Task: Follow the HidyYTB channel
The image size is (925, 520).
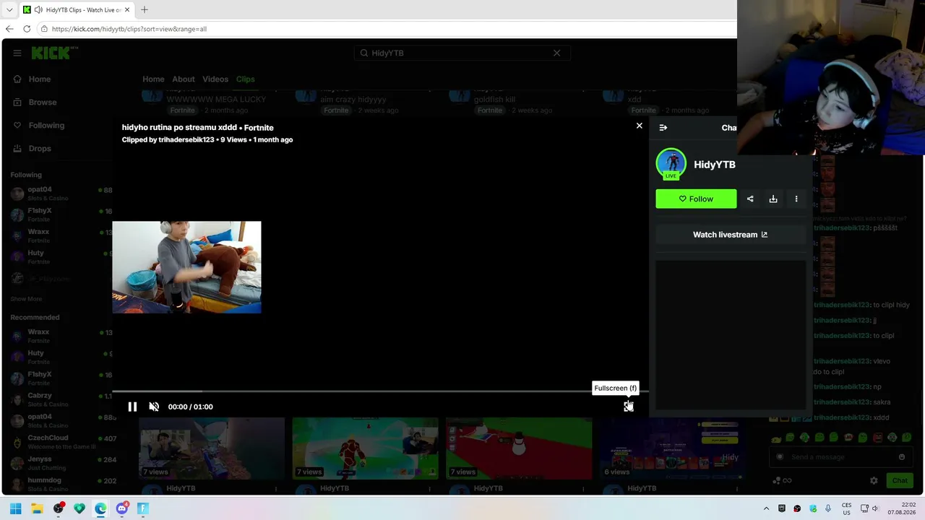Action: point(696,199)
